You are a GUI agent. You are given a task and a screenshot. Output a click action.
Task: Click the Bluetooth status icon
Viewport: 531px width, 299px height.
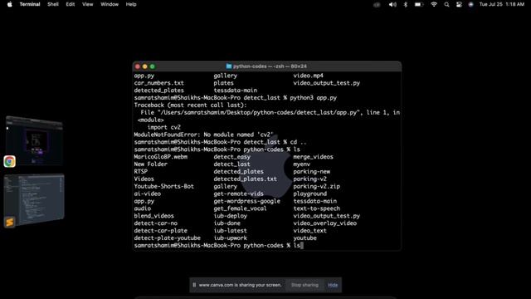(x=406, y=4)
